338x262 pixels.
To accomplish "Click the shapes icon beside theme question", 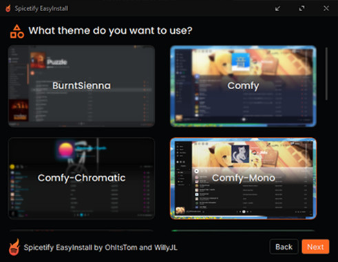I will point(17,32).
